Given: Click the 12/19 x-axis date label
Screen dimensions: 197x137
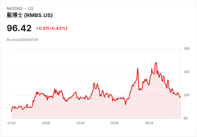Looking at the screenshot, I should click(80, 123).
